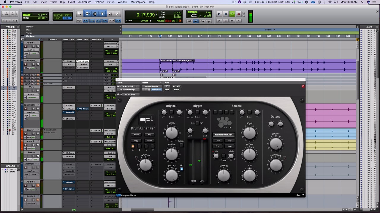Click Go to End transport button
The image size is (380, 213).
(x=238, y=21)
